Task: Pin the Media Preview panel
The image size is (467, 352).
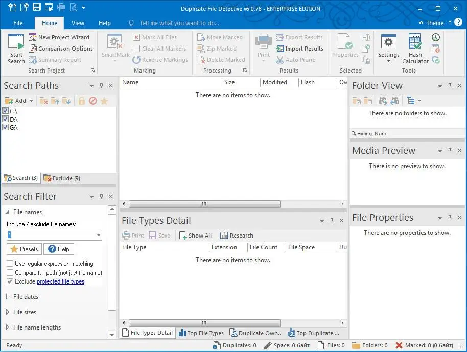Action: (450, 151)
